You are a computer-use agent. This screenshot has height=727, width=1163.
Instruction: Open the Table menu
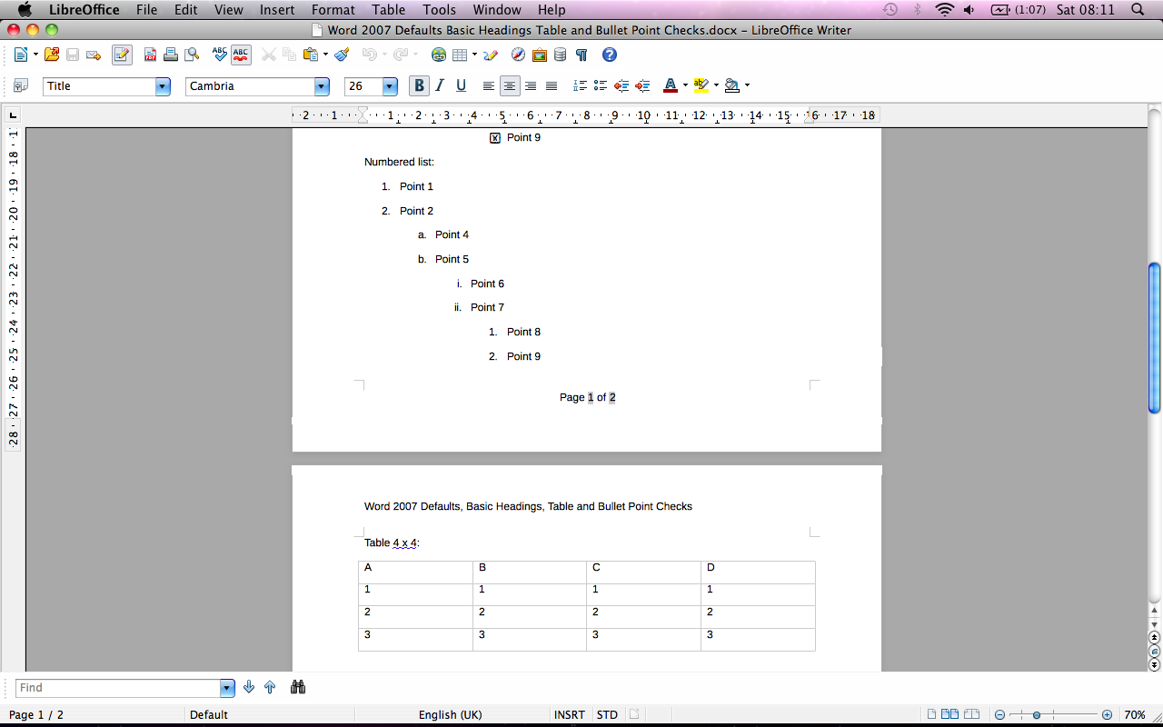[389, 10]
